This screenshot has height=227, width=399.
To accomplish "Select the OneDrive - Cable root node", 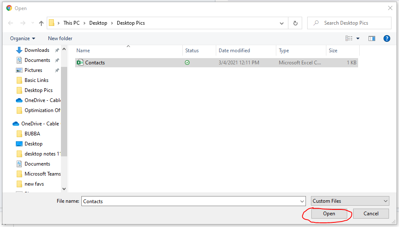I will [36, 124].
